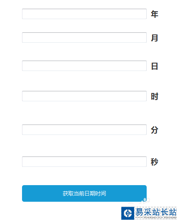
Task: Activate the 时 (hour) input field
Action: tap(84, 96)
